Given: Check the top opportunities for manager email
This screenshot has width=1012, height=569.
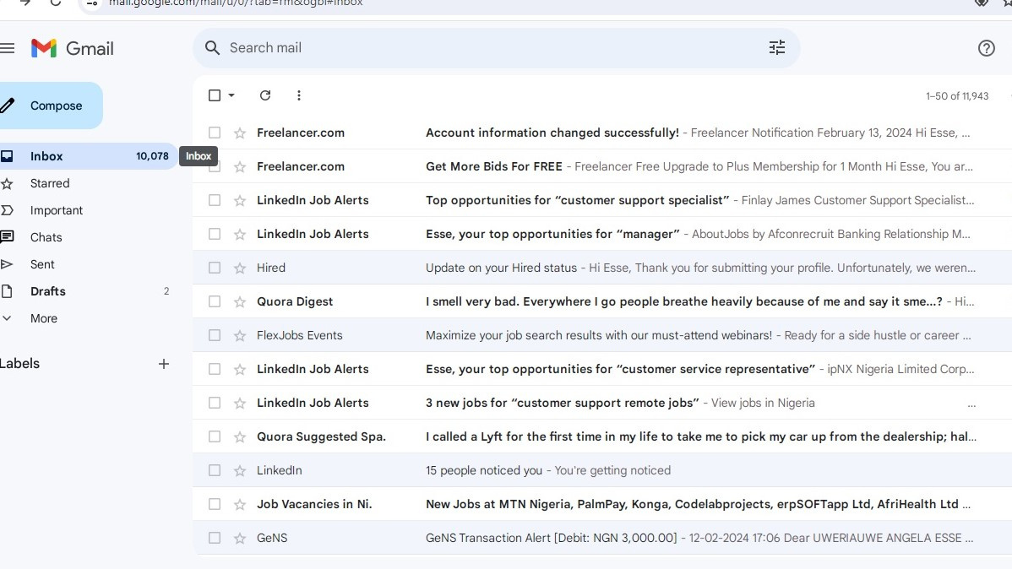Looking at the screenshot, I should pos(215,234).
